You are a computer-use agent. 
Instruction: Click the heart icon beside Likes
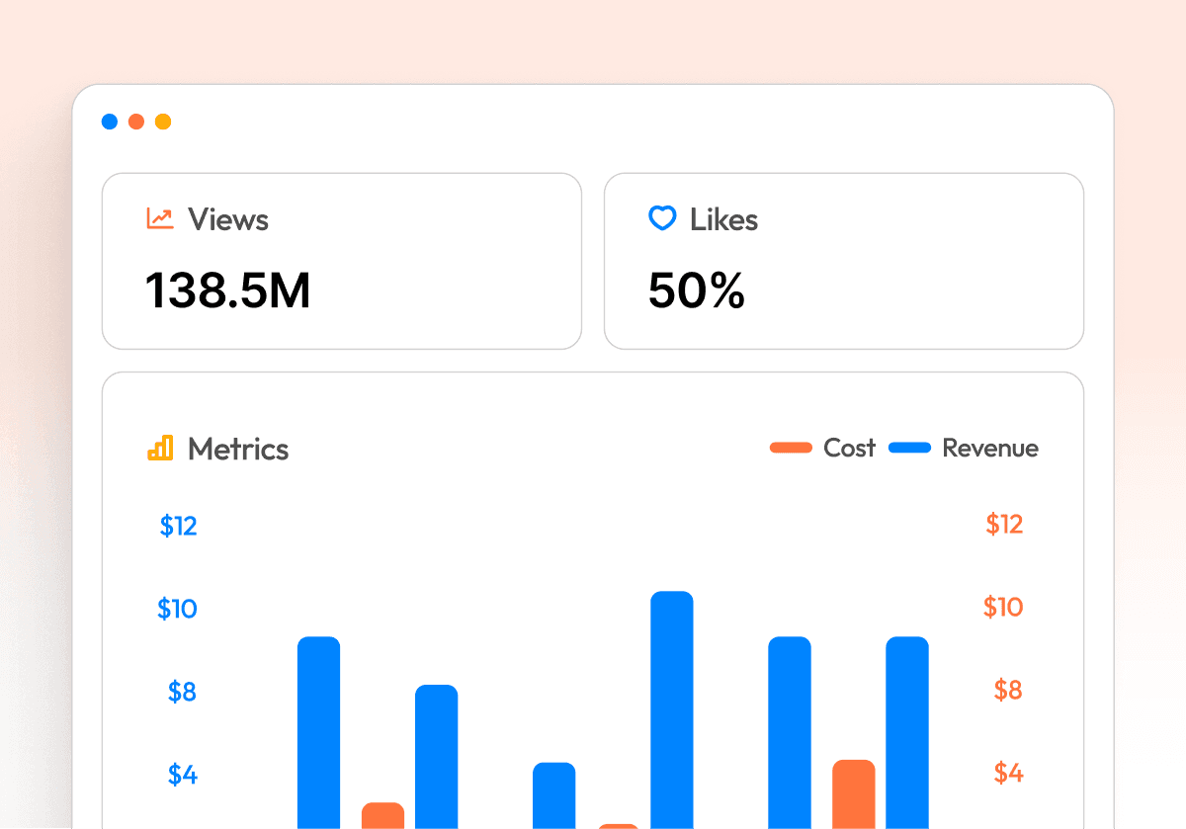[x=661, y=218]
